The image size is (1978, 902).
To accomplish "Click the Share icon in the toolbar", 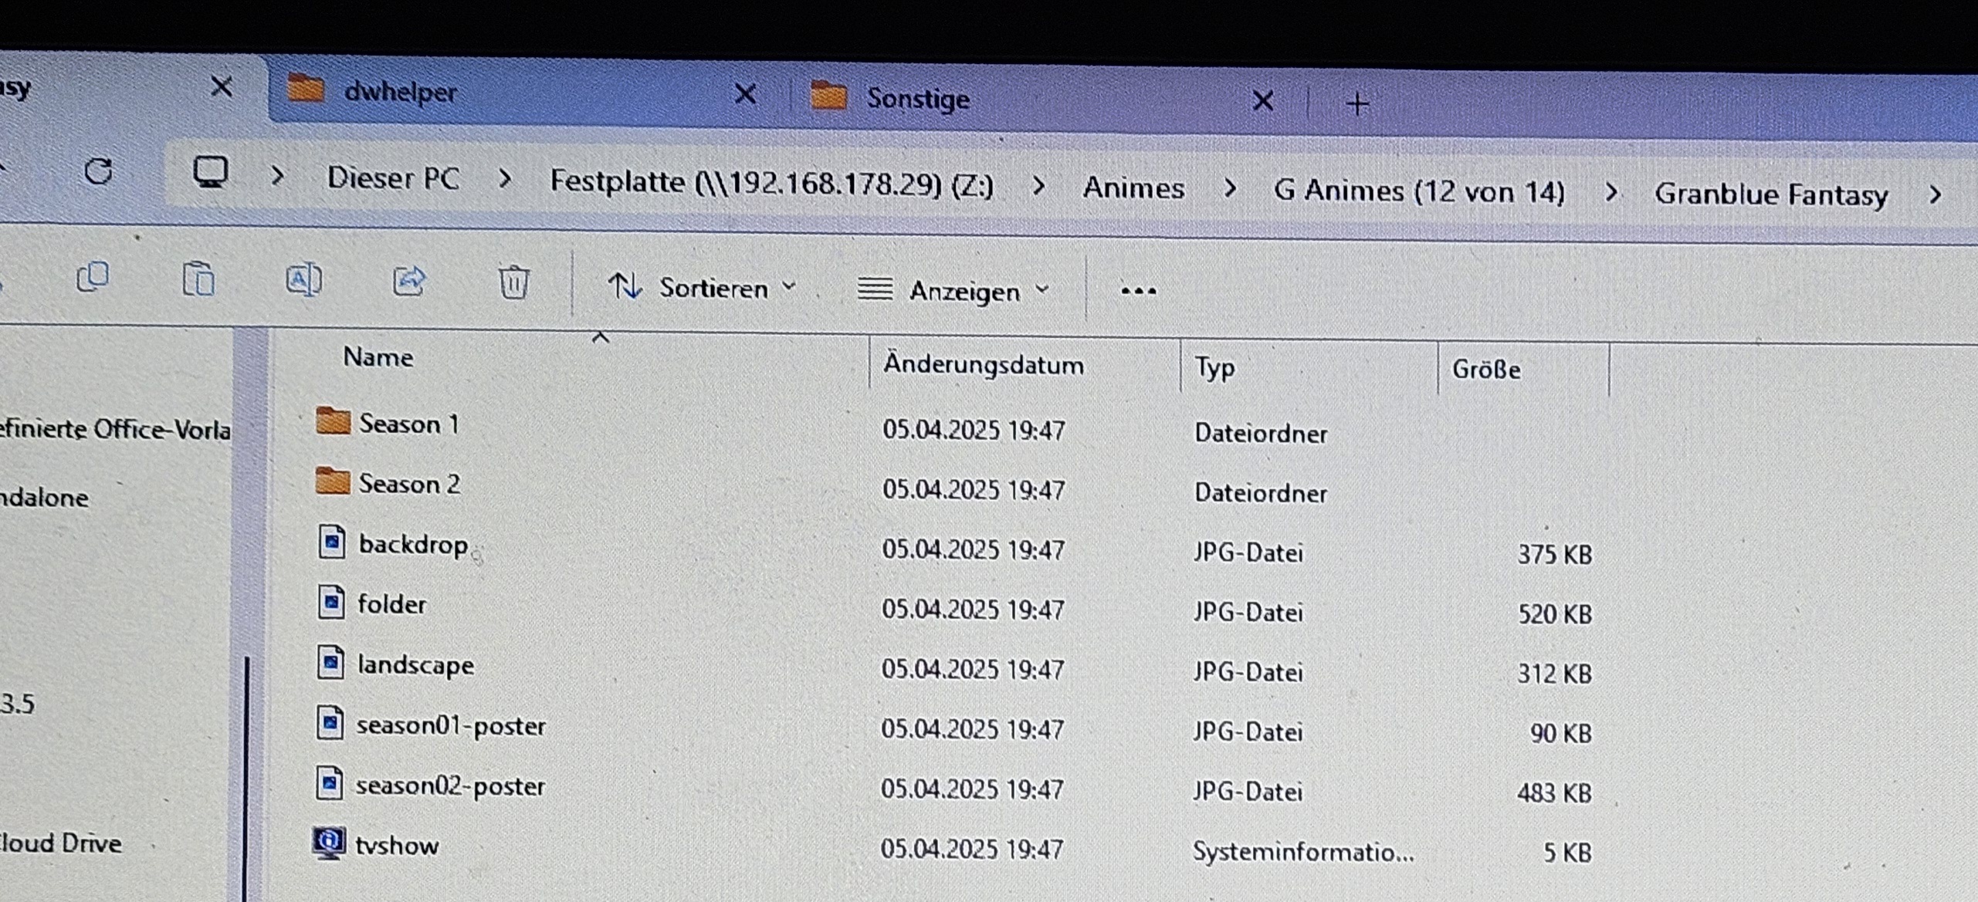I will pyautogui.click(x=409, y=281).
